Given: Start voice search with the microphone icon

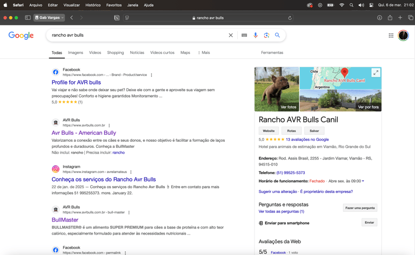Looking at the screenshot, I should (x=256, y=35).
